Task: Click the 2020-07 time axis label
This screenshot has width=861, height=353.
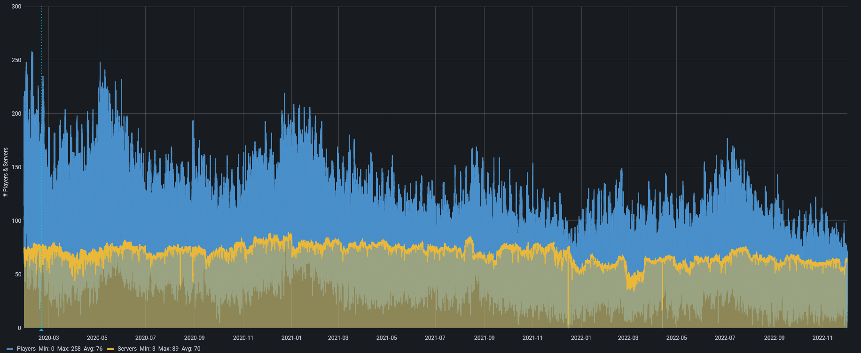Action: click(146, 338)
